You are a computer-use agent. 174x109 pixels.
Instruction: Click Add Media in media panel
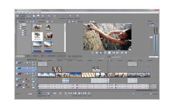point(21,22)
